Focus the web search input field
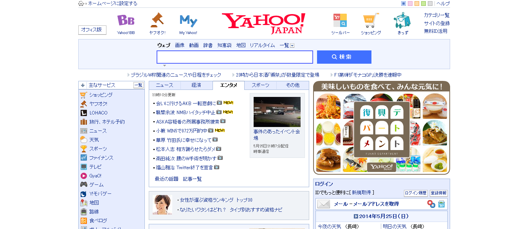 click(235, 57)
